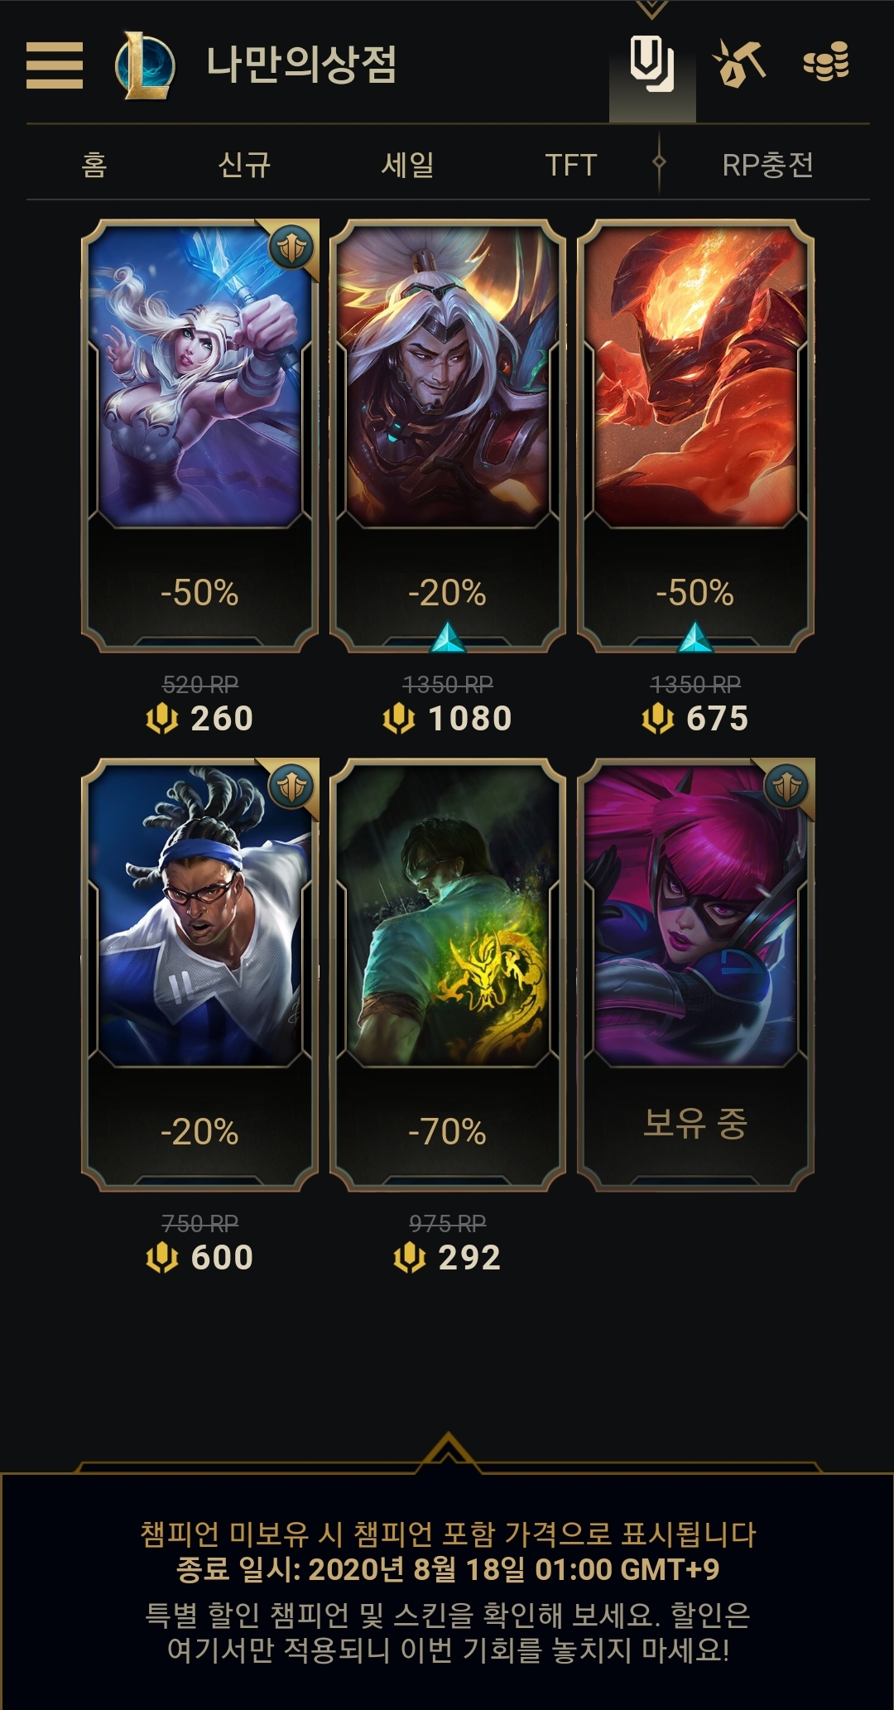Viewport: 894px width, 1710px height.
Task: Expand the top pull-down chevron
Action: tap(651, 9)
